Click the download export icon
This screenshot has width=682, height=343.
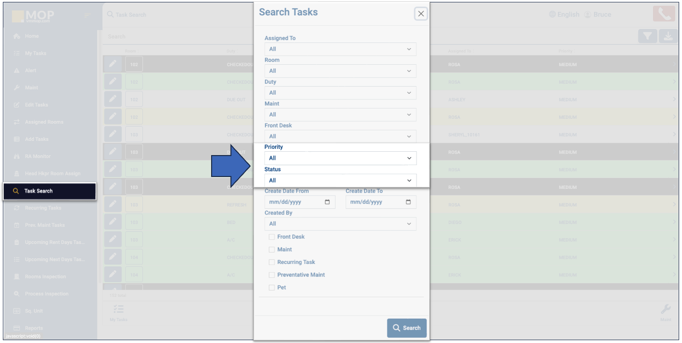pyautogui.click(x=668, y=37)
